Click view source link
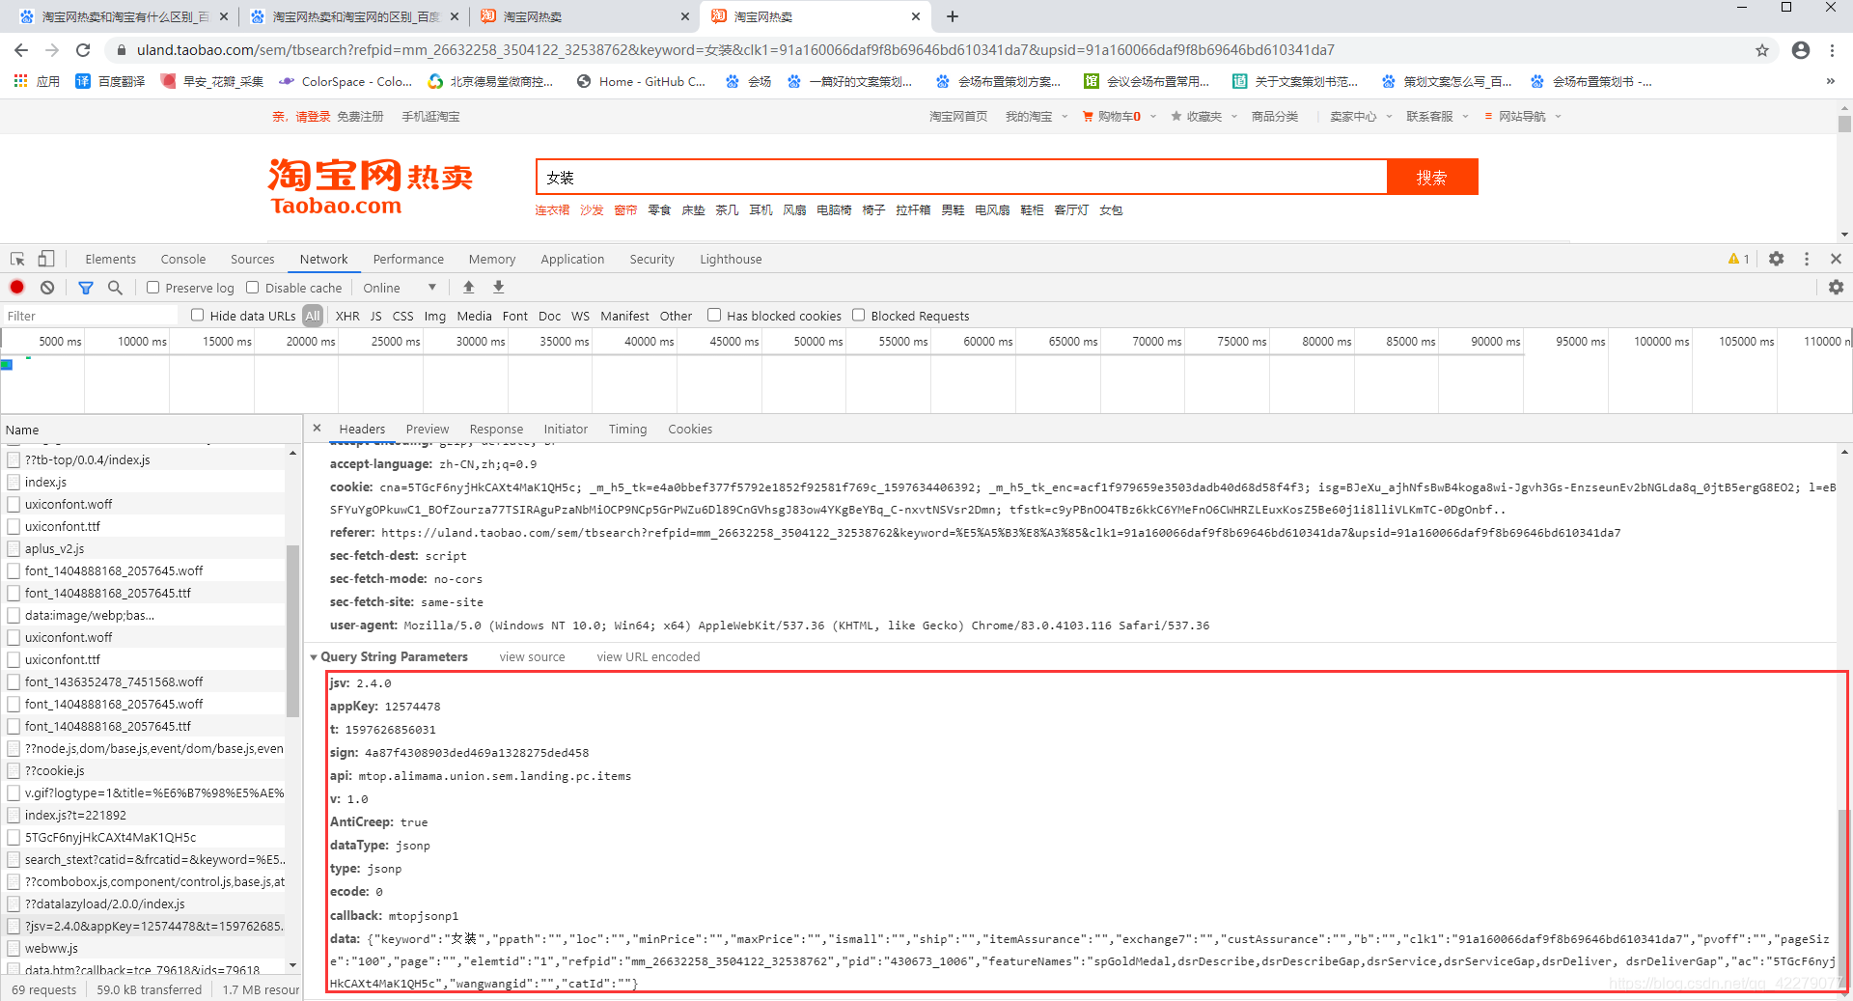The height and width of the screenshot is (1001, 1853). click(x=532, y=656)
